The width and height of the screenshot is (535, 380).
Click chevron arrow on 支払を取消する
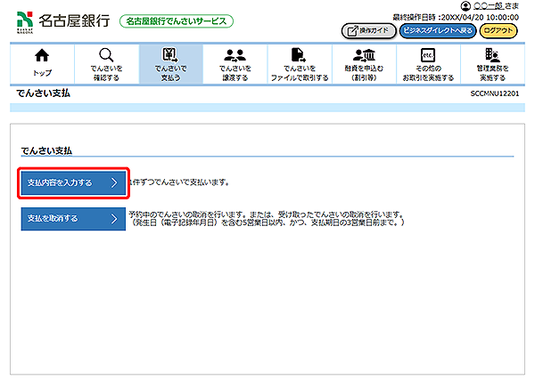113,219
